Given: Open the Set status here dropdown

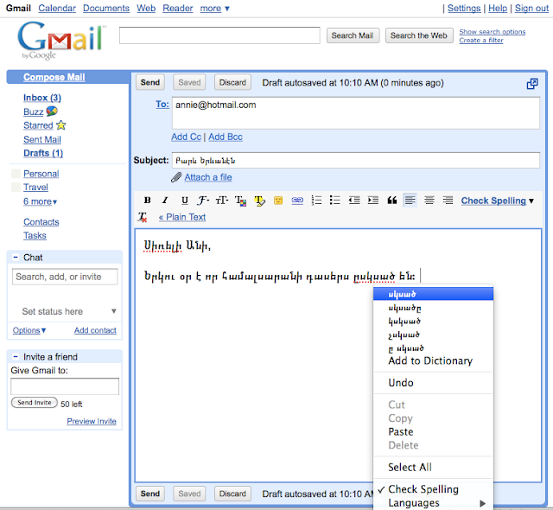Looking at the screenshot, I should pyautogui.click(x=113, y=311).
